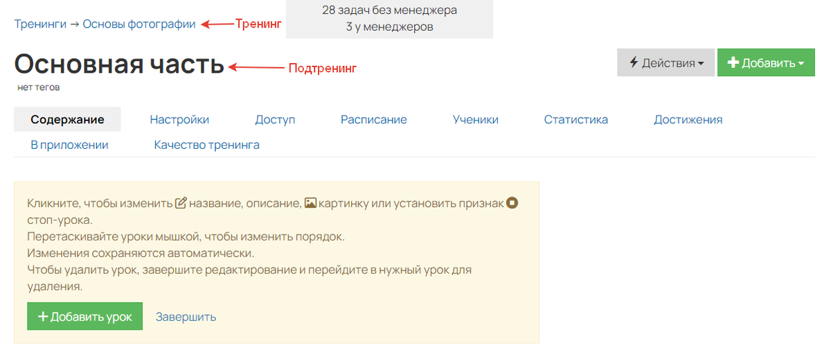
Task: Open the Ученики tab
Action: click(475, 119)
